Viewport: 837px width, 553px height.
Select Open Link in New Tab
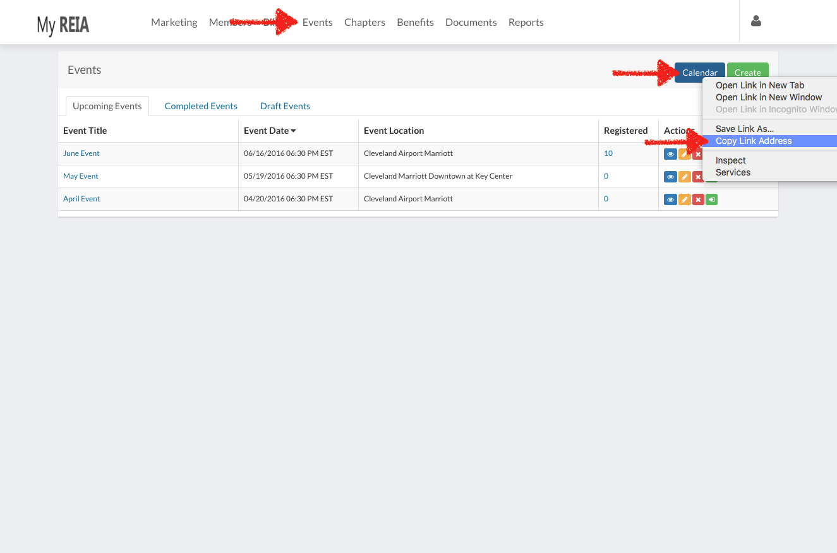click(759, 85)
